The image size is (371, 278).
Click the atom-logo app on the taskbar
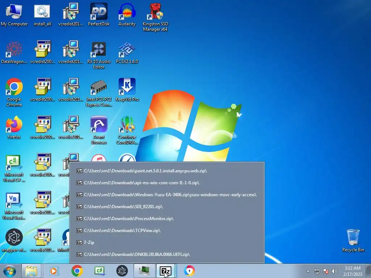pyautogui.click(x=122, y=271)
